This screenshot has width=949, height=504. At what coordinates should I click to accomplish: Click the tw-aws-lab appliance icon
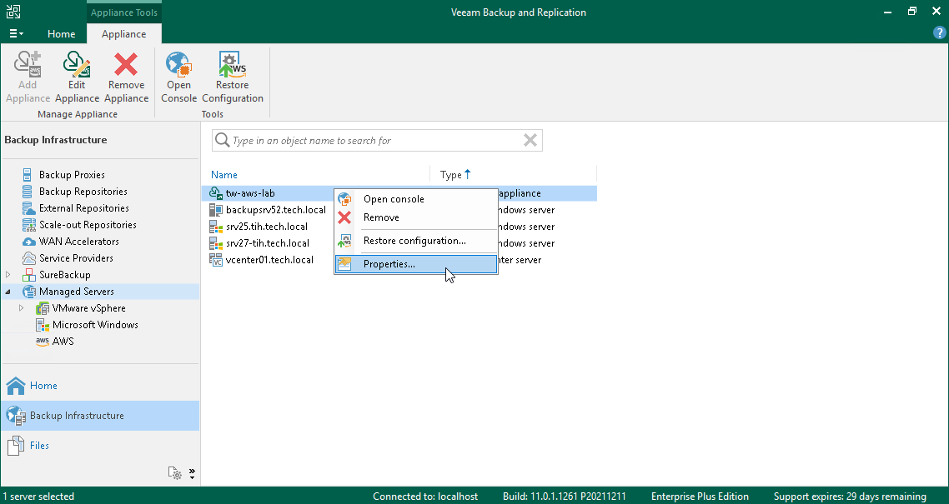[215, 193]
